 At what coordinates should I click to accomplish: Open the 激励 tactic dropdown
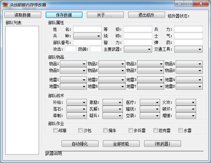(112, 103)
